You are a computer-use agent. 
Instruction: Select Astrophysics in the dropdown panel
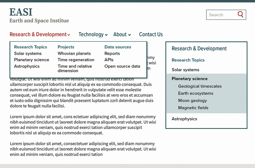pyautogui.click(x=27, y=66)
